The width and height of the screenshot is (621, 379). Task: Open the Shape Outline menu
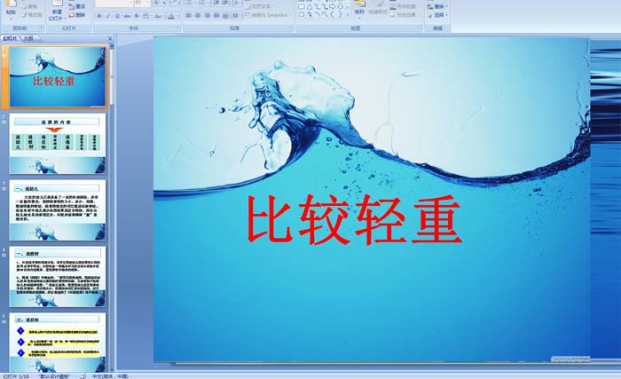coord(403,7)
